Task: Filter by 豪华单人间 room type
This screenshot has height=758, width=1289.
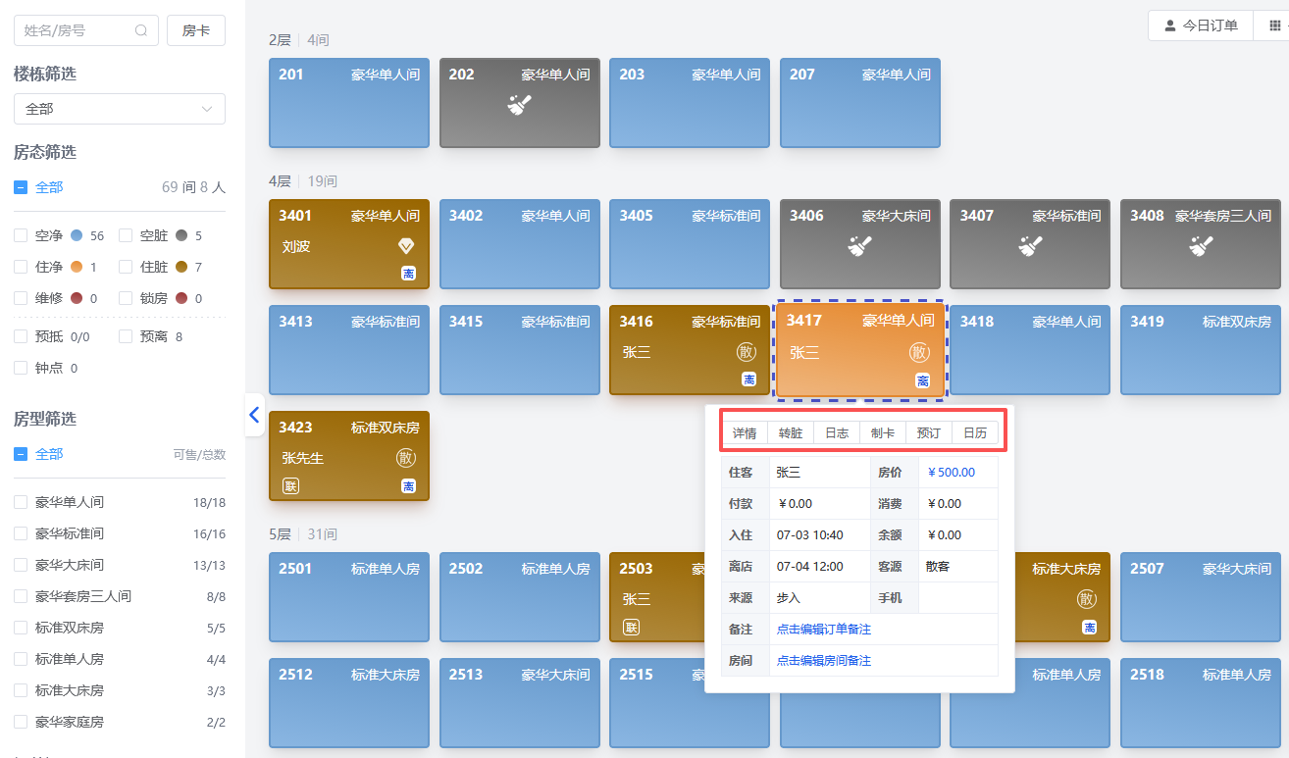Action: [21, 502]
